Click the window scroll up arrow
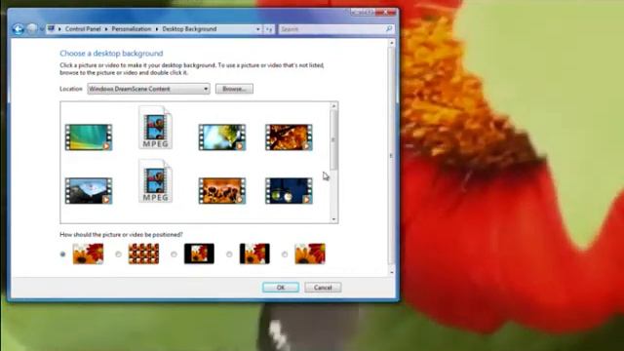Screen dimensions: 624x351 coord(392,43)
